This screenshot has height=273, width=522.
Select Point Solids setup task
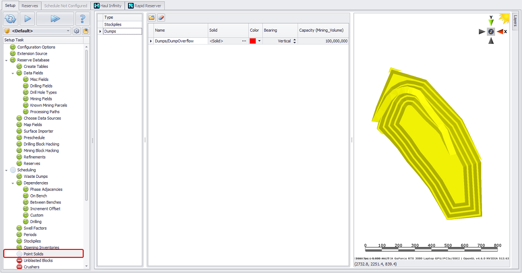33,254
